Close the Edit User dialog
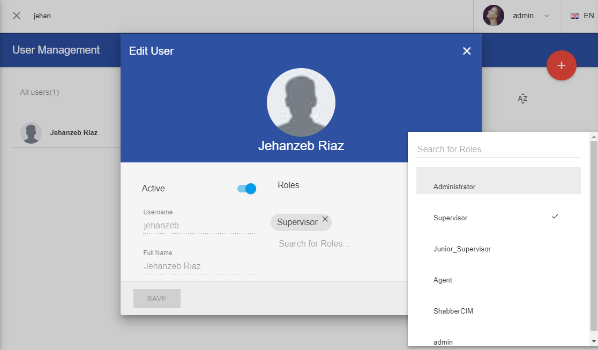This screenshot has height=350, width=598. pyautogui.click(x=467, y=51)
